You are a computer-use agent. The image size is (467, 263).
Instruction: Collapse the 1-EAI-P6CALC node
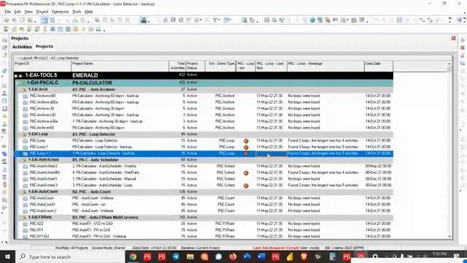[x=18, y=83]
